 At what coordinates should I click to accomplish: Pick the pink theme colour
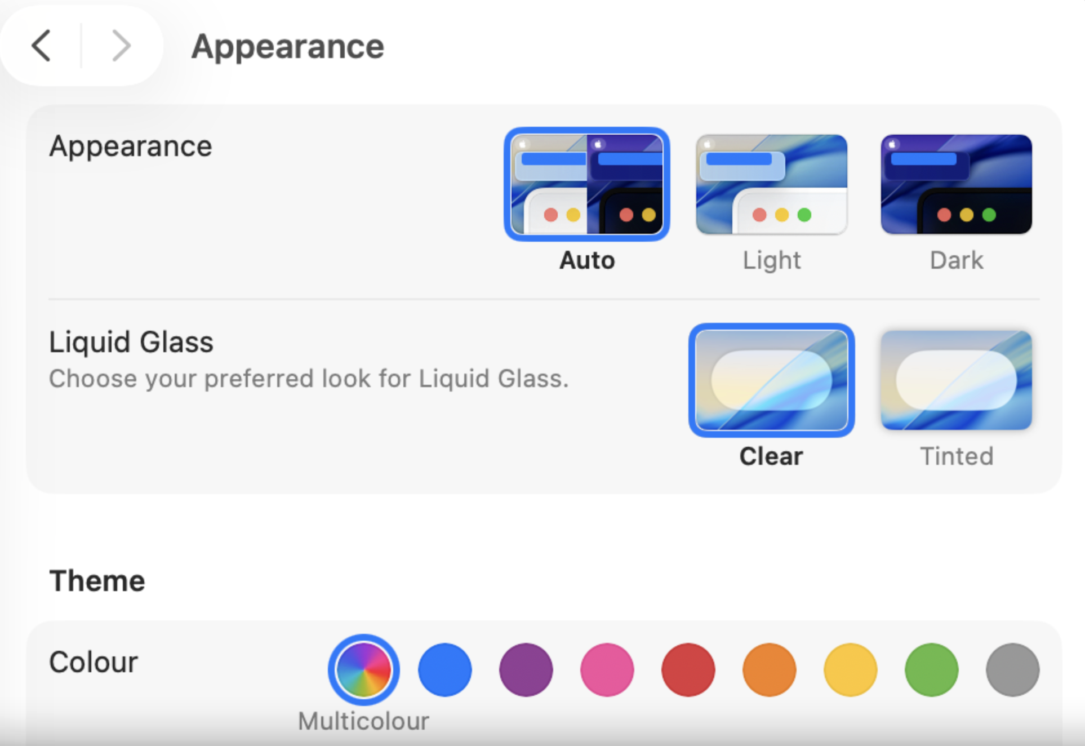pyautogui.click(x=607, y=670)
